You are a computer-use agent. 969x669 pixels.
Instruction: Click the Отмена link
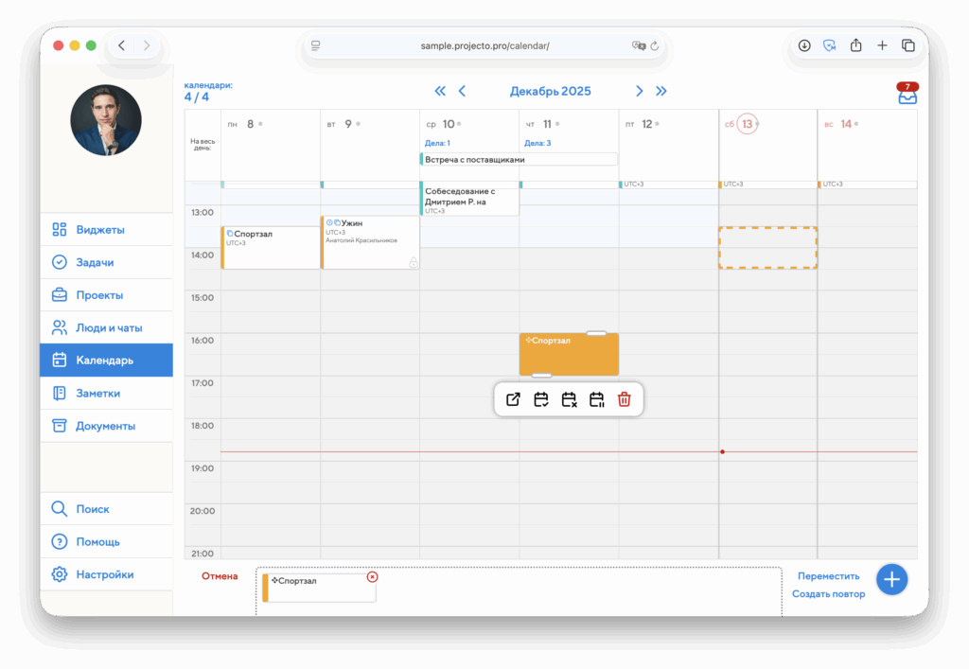click(220, 575)
